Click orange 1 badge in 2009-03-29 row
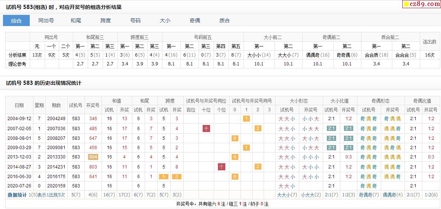 pyautogui.click(x=247, y=148)
